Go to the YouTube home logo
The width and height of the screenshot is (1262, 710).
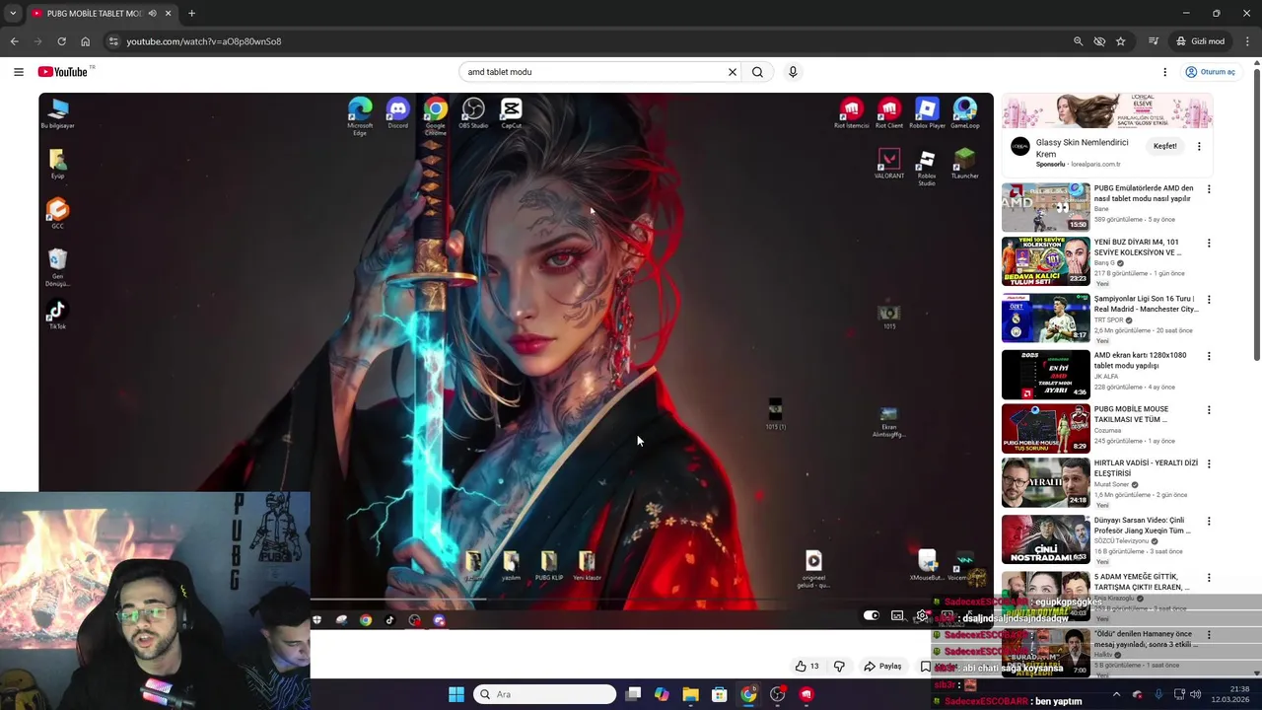pyautogui.click(x=63, y=72)
